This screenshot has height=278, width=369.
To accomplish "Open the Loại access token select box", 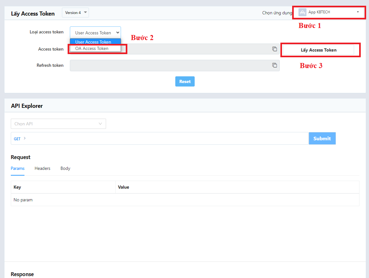I will click(x=95, y=32).
